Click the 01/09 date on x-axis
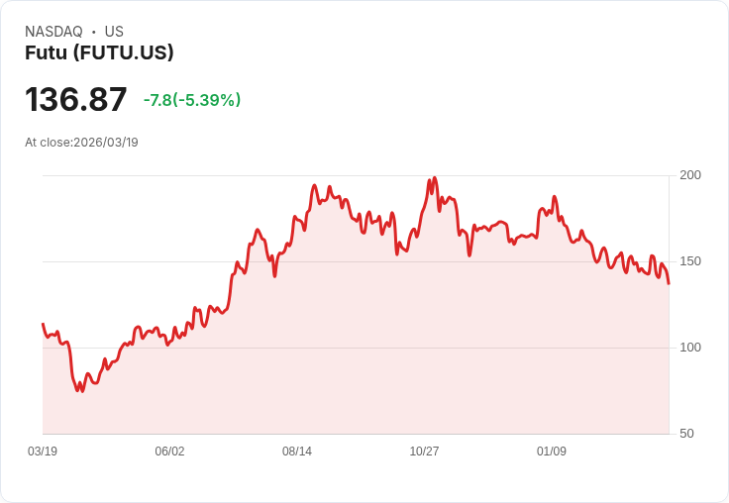This screenshot has height=503, width=729. pos(552,452)
